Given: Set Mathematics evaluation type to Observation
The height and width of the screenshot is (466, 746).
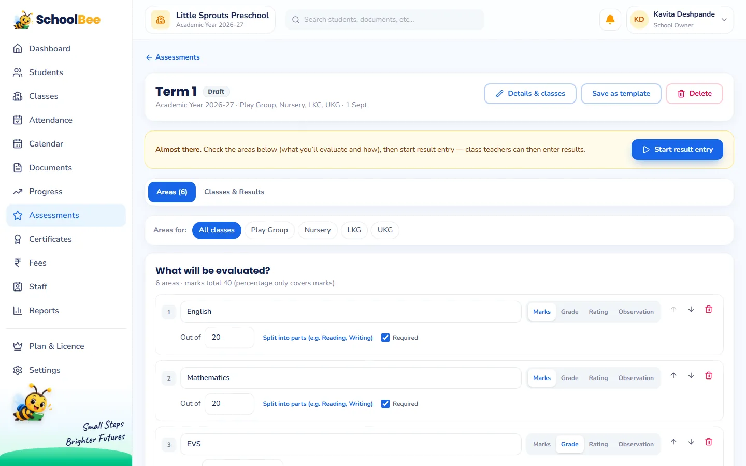Looking at the screenshot, I should [x=636, y=378].
